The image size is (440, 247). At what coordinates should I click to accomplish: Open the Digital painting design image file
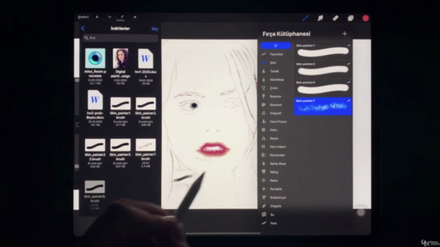click(x=120, y=66)
